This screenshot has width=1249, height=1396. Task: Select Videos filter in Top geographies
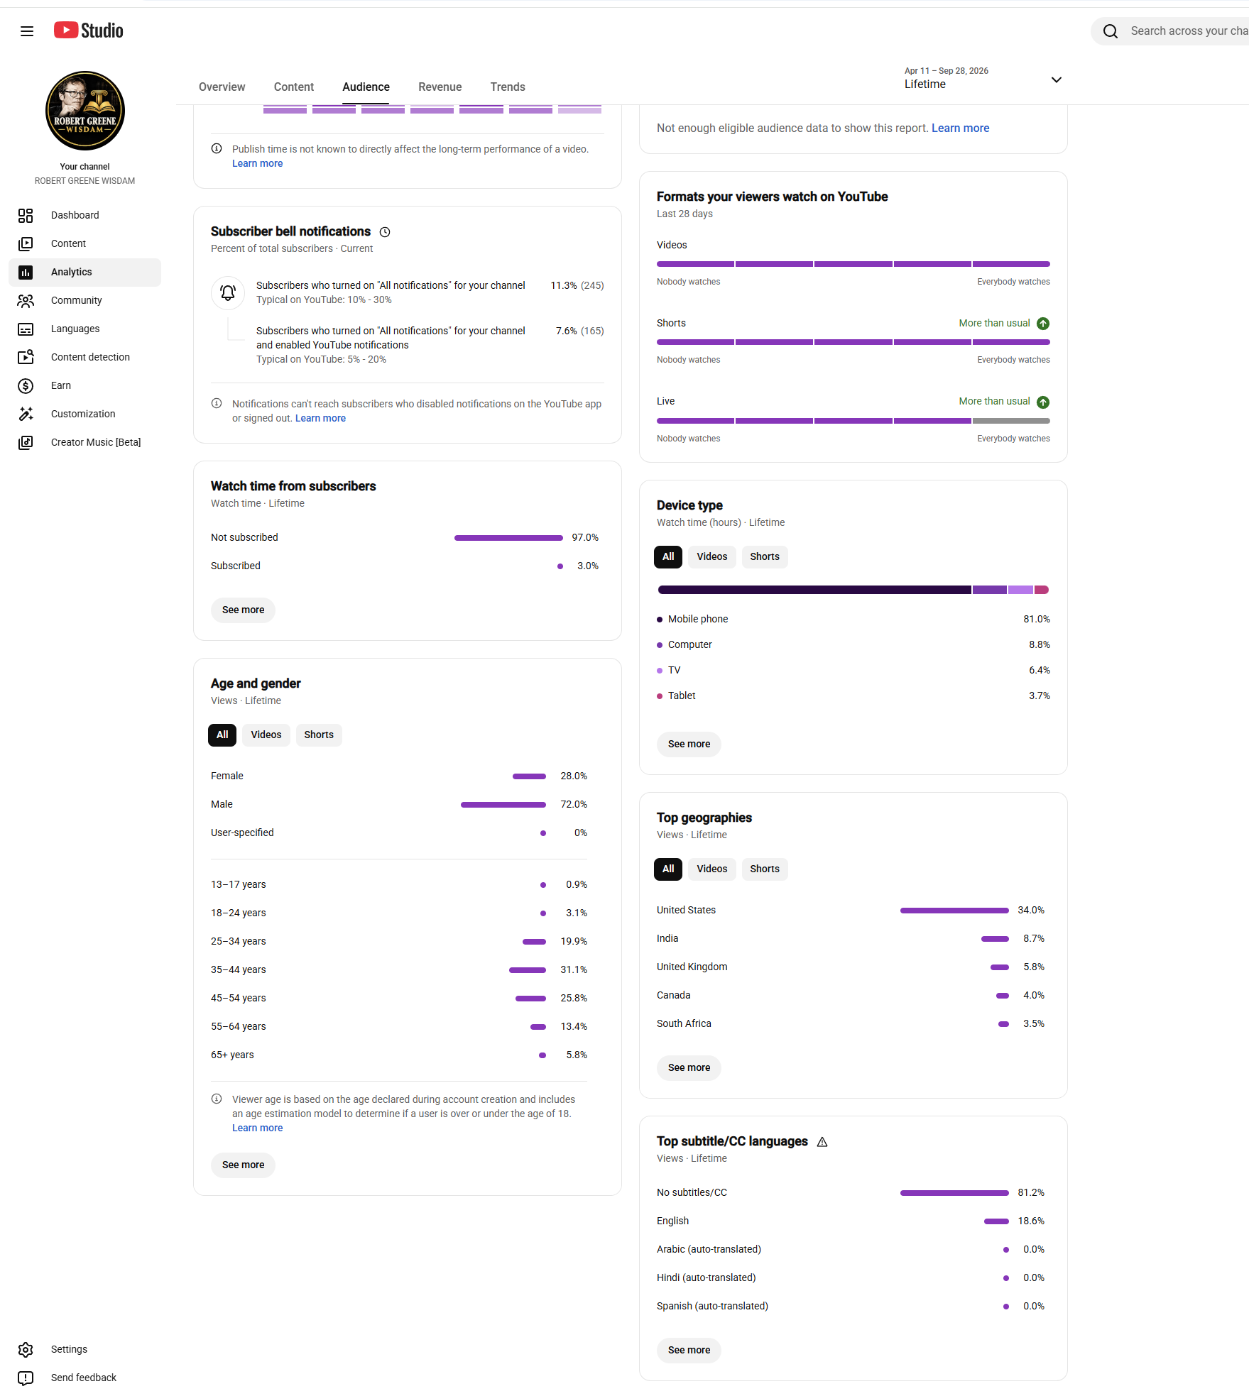pyautogui.click(x=712, y=869)
